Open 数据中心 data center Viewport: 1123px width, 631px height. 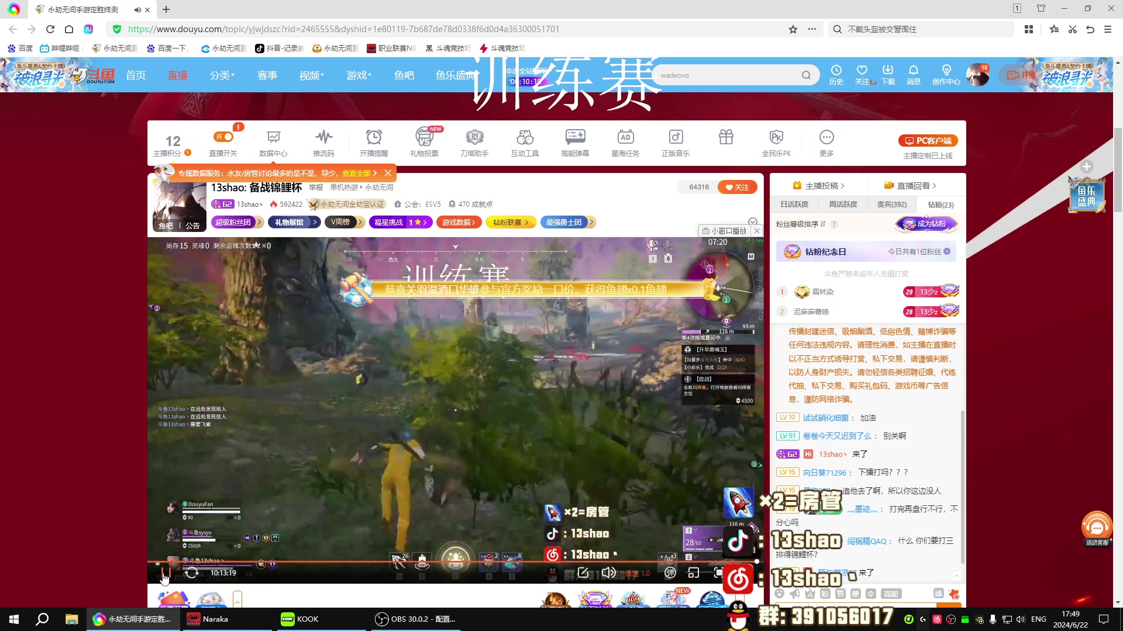tap(273, 143)
